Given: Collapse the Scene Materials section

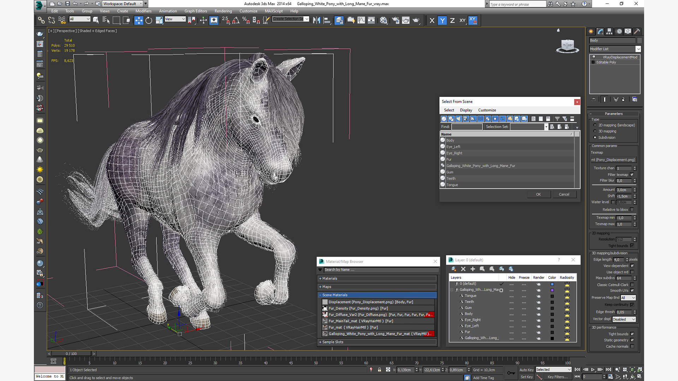Looking at the screenshot, I should coord(377,295).
